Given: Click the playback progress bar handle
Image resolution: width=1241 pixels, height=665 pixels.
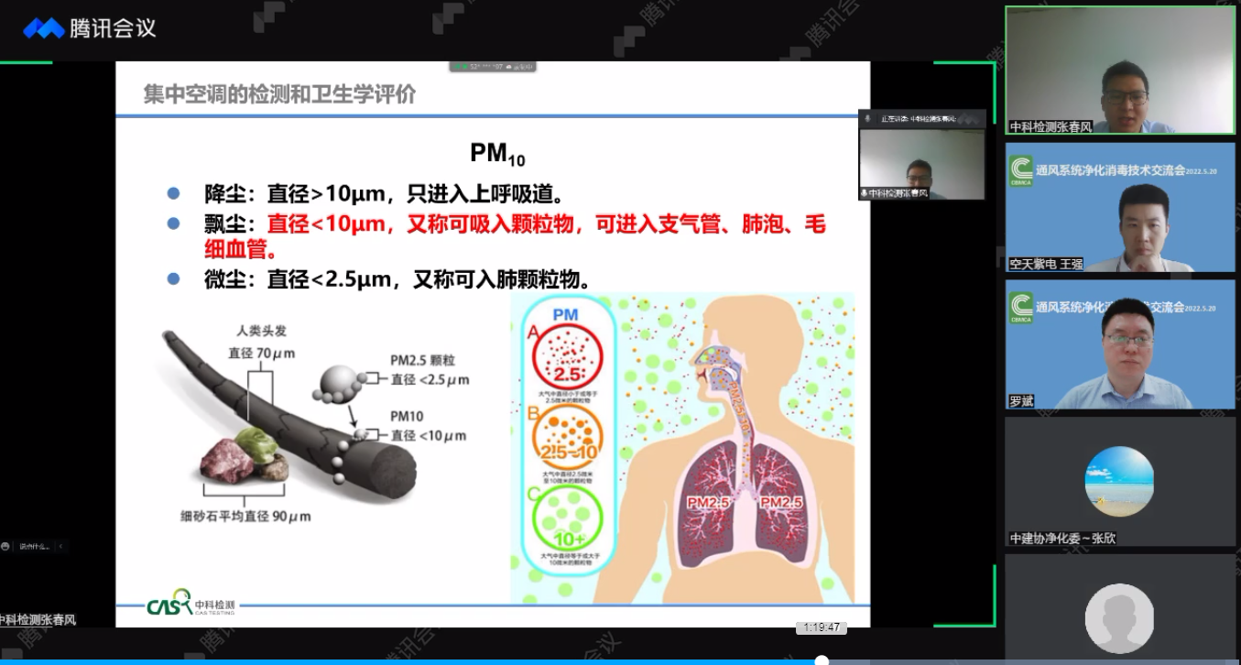Looking at the screenshot, I should (x=822, y=660).
